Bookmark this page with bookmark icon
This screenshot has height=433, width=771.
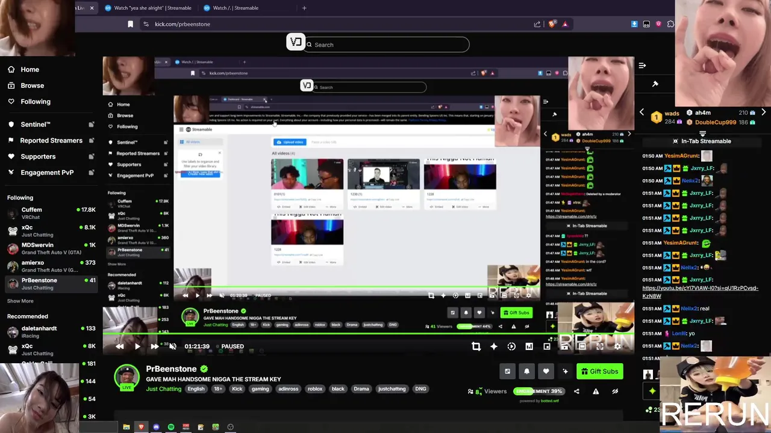tap(130, 24)
